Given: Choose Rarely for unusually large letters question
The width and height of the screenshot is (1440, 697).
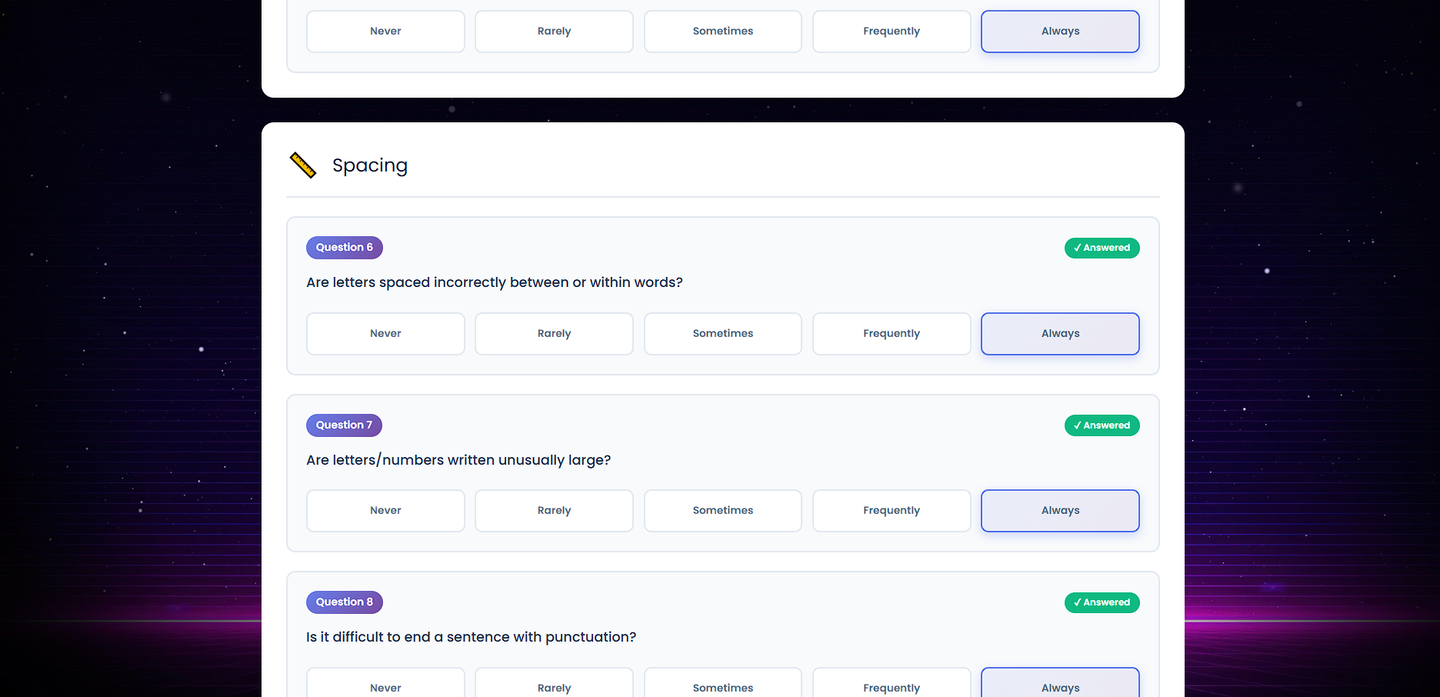Looking at the screenshot, I should point(554,511).
